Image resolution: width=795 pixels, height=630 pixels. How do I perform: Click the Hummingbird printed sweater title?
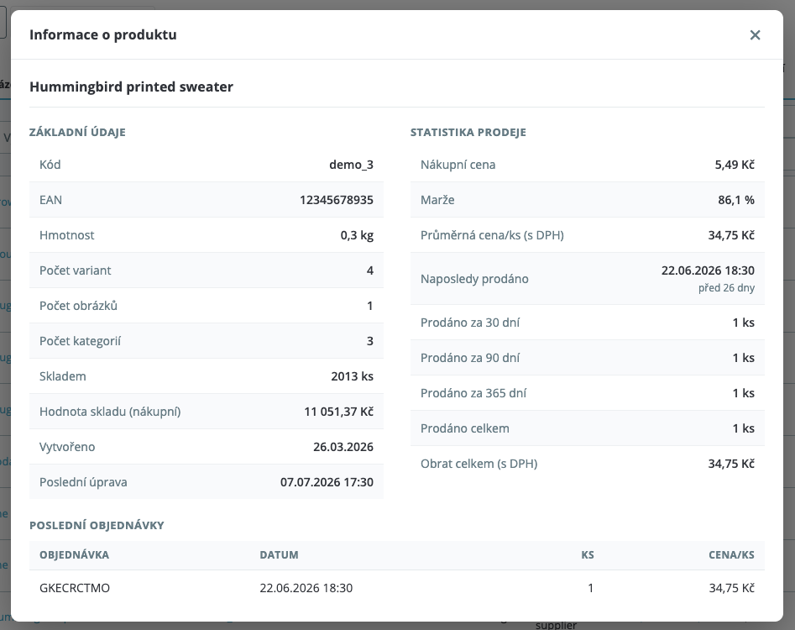(x=131, y=87)
